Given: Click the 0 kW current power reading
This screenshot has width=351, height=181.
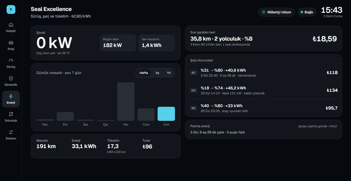Looking at the screenshot, I should (x=54, y=43).
